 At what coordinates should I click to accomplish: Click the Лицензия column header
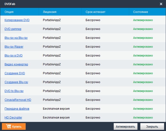[50, 12]
